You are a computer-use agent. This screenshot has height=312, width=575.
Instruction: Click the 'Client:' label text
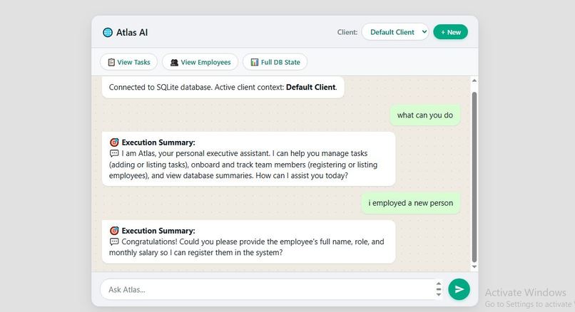pos(347,32)
